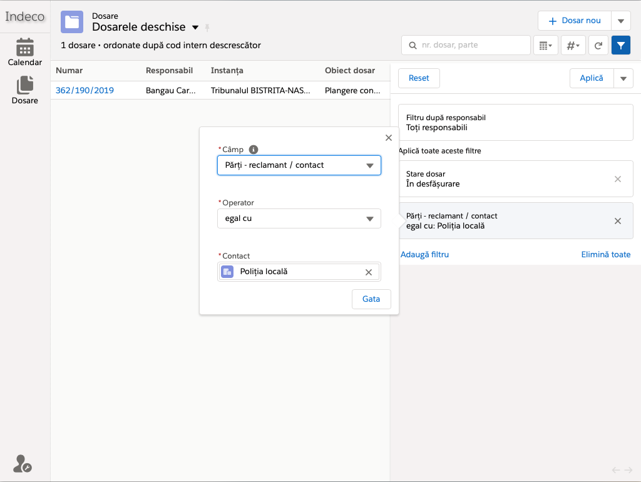Open the hash numbering options menu
Viewport: 641px width, 482px height.
pos(573,45)
